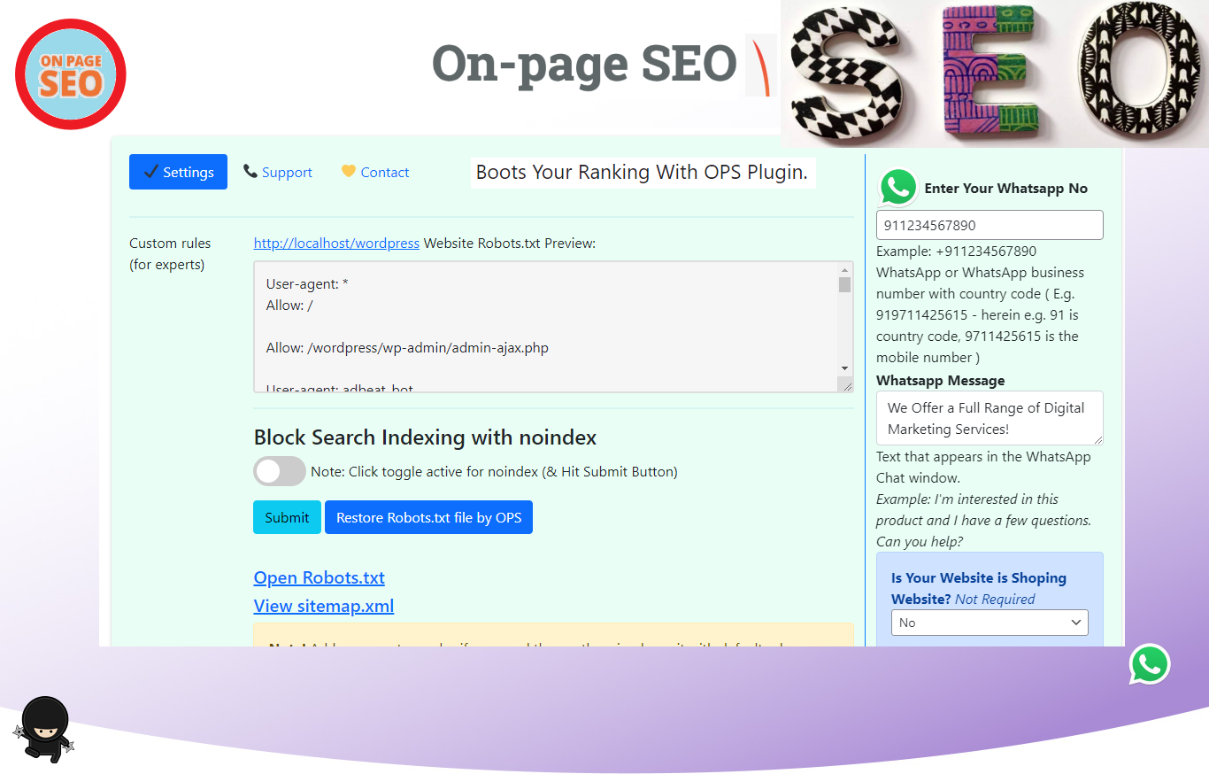Click the Whatsapp Message text area
Image resolution: width=1209 pixels, height=774 pixels.
coord(990,418)
